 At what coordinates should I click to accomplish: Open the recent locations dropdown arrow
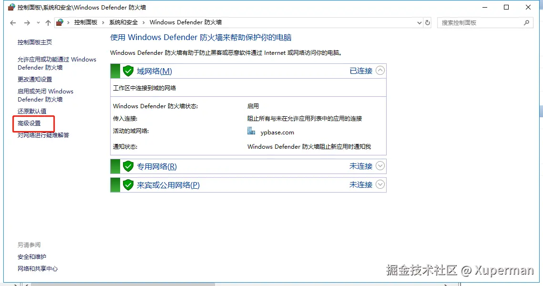click(38, 23)
